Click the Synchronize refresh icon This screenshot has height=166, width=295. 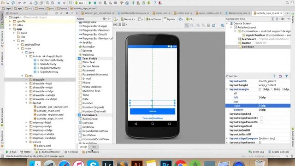13,3
